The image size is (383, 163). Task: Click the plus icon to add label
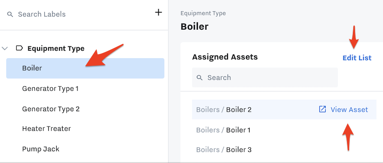(159, 13)
